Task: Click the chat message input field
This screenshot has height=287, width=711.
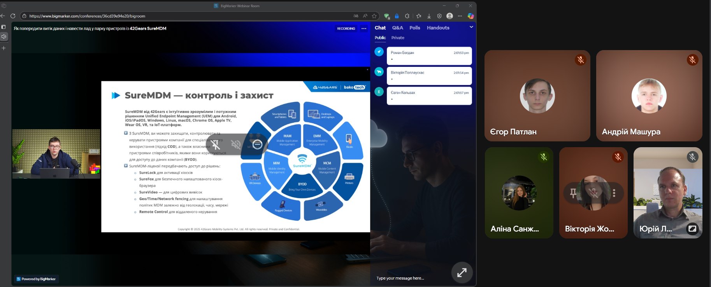Action: tap(409, 278)
